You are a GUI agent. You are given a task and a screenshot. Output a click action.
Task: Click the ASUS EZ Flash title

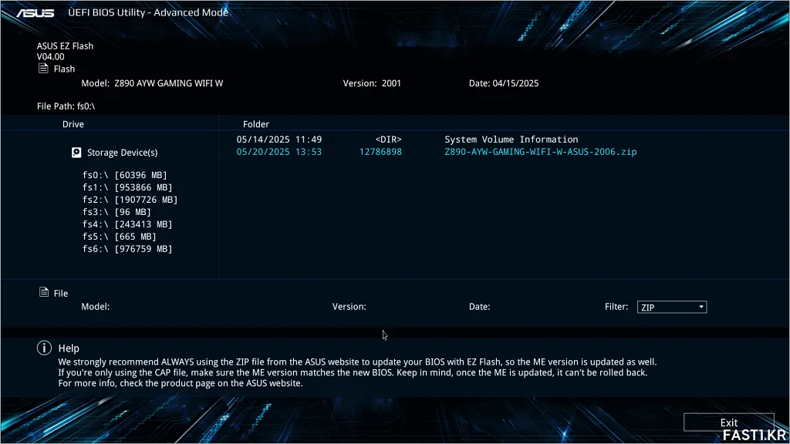[x=65, y=45]
